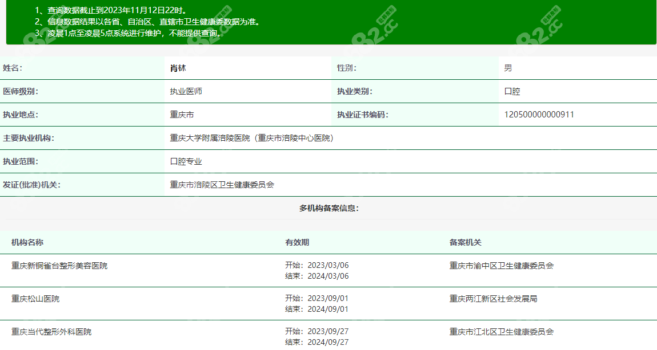Image resolution: width=657 pixels, height=350 pixels.
Task: Select scope value 口腔专业
Action: [x=186, y=162]
